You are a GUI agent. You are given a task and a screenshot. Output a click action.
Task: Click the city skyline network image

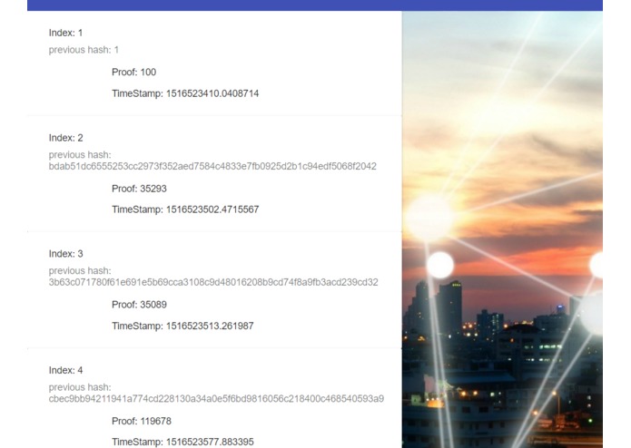point(502,229)
